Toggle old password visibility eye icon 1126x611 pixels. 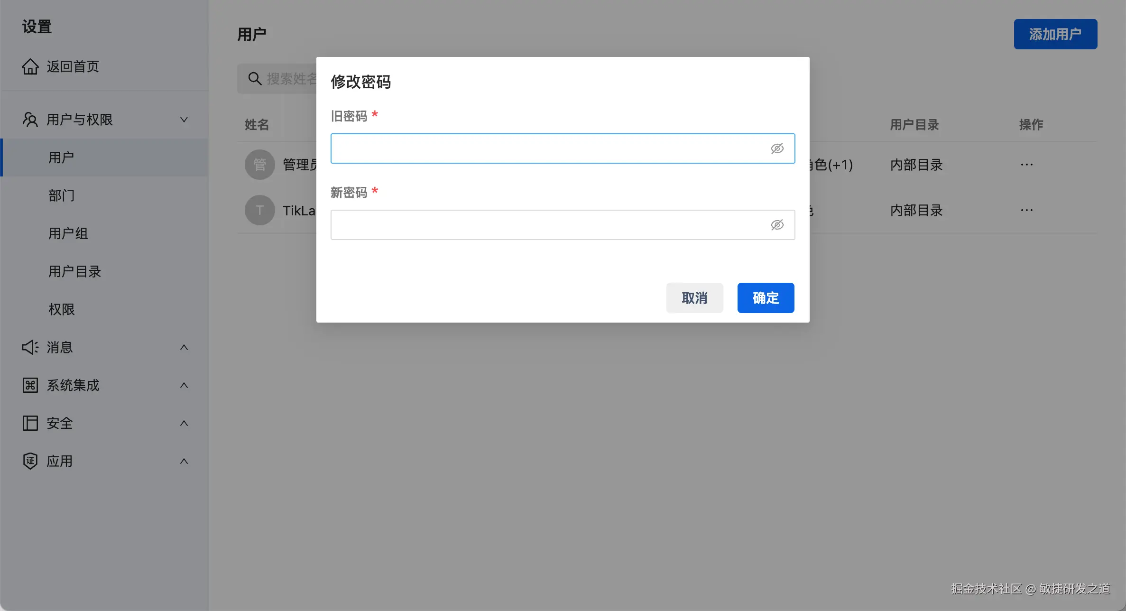pyautogui.click(x=777, y=148)
